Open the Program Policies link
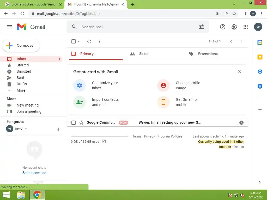Screen dimensions: 267x200 (170, 136)
